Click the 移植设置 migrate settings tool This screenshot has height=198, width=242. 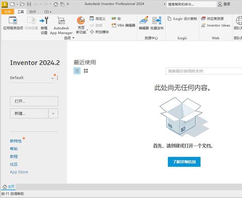pos(44,26)
